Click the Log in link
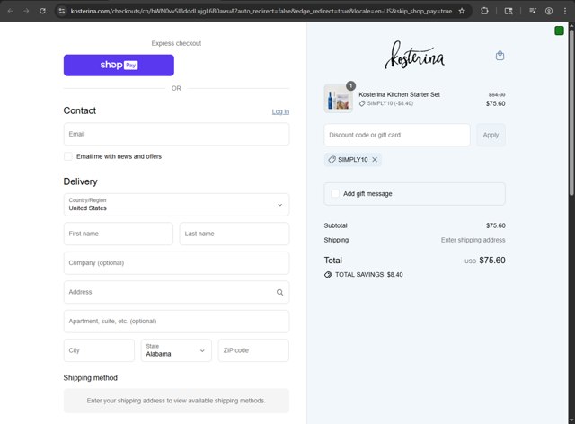Image resolution: width=575 pixels, height=424 pixels. (280, 111)
